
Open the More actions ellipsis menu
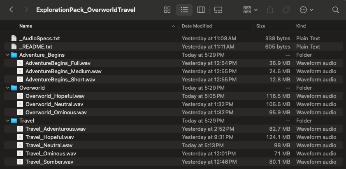307,9
